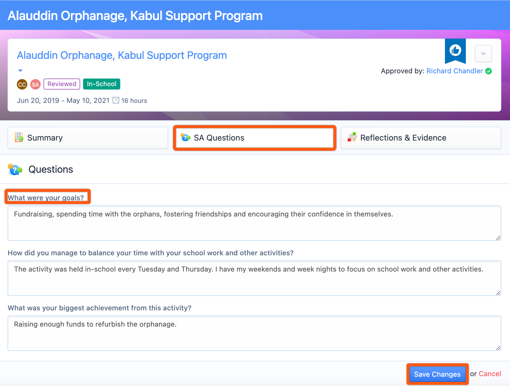Click the green verified checkmark icon

pos(489,71)
